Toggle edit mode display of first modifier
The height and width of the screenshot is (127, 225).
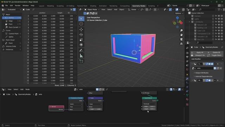pos(207,64)
